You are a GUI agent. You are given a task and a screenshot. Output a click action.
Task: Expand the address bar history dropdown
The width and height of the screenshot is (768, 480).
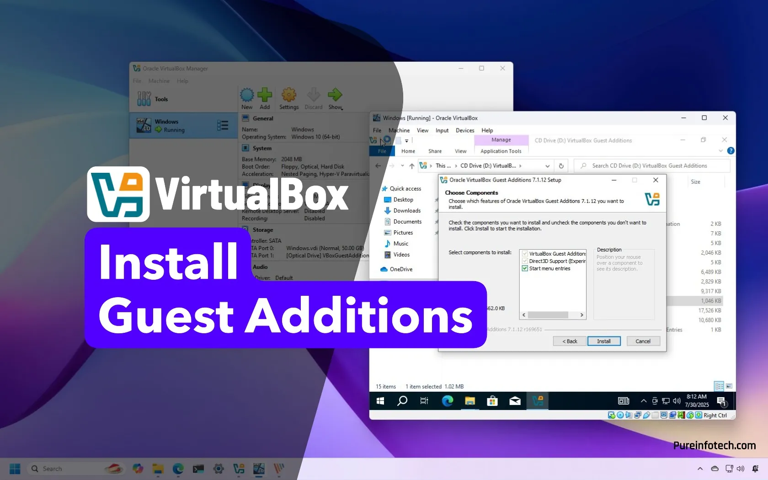click(x=547, y=166)
